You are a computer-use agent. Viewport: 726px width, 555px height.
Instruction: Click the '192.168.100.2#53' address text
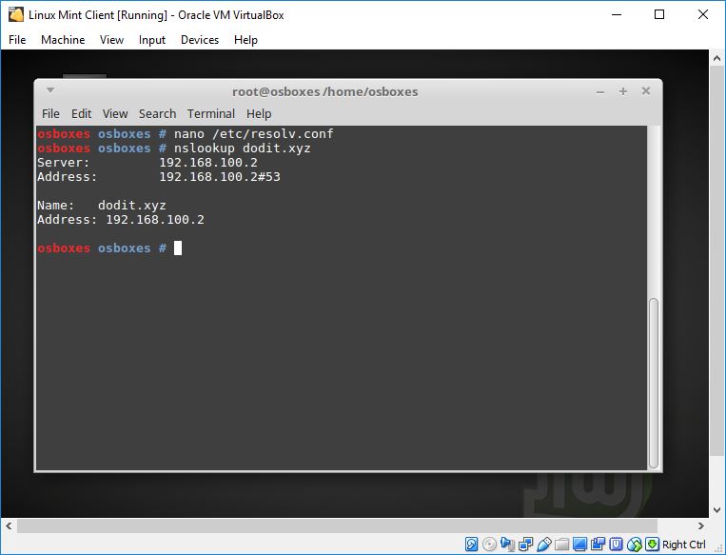coord(220,177)
